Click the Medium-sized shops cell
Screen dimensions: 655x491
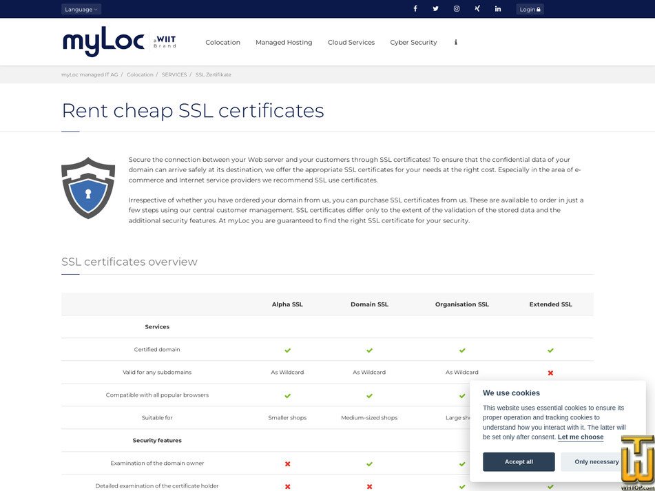pyautogui.click(x=369, y=417)
